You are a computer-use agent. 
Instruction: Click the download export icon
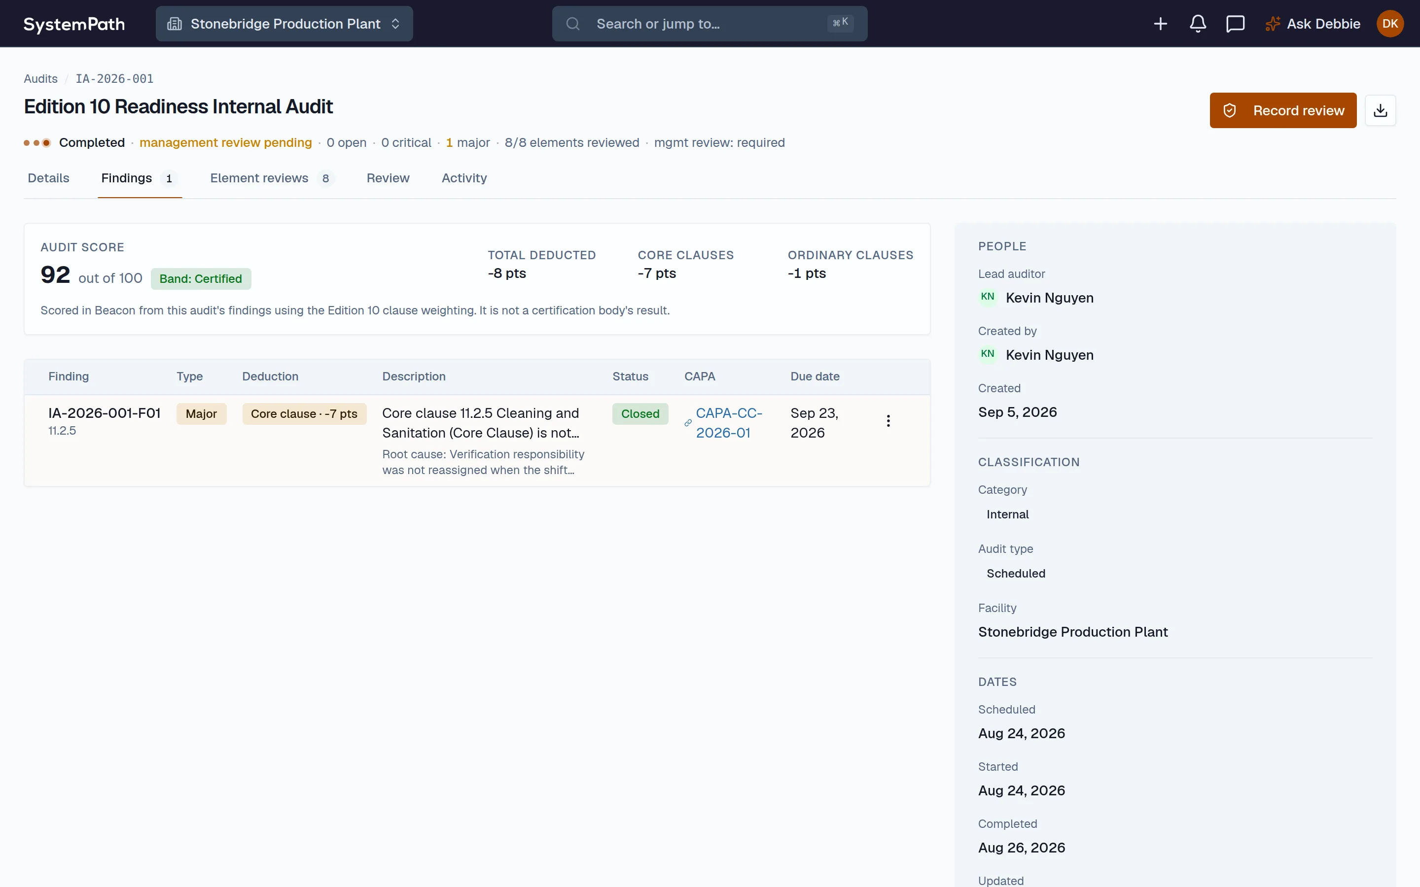point(1380,110)
